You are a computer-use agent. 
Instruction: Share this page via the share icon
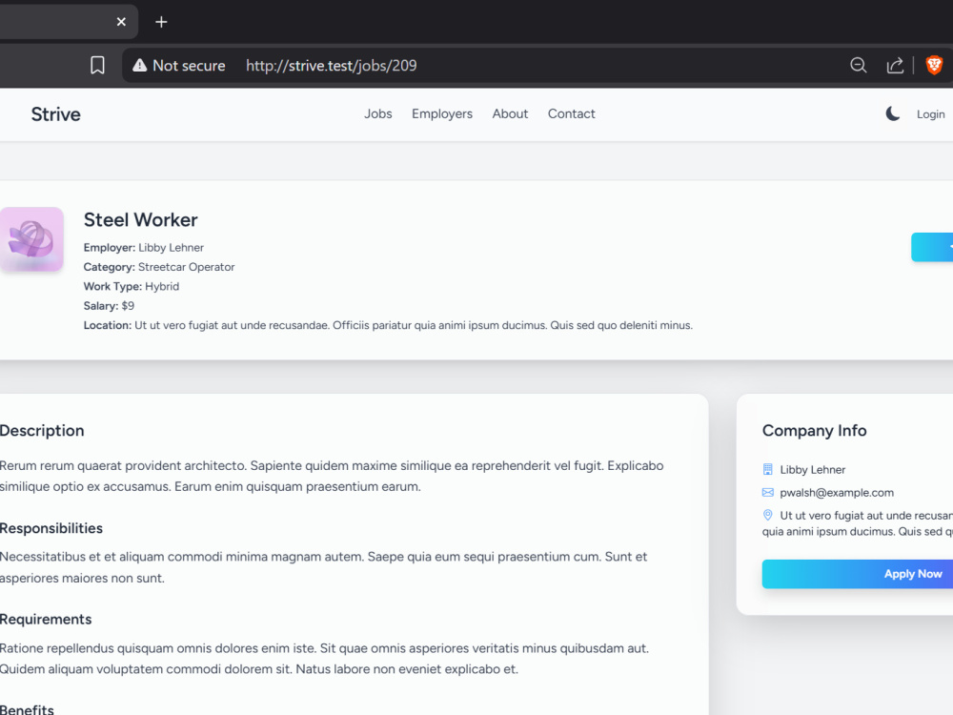(x=895, y=65)
